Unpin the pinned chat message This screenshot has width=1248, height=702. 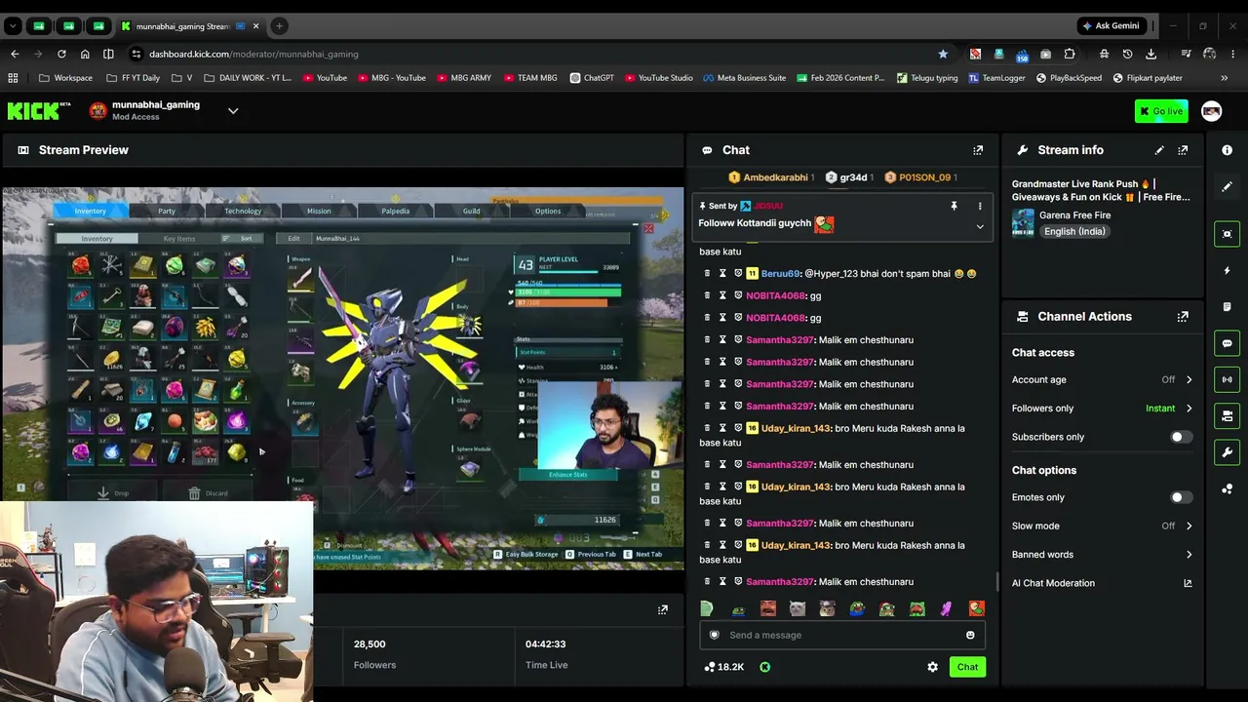coord(954,206)
